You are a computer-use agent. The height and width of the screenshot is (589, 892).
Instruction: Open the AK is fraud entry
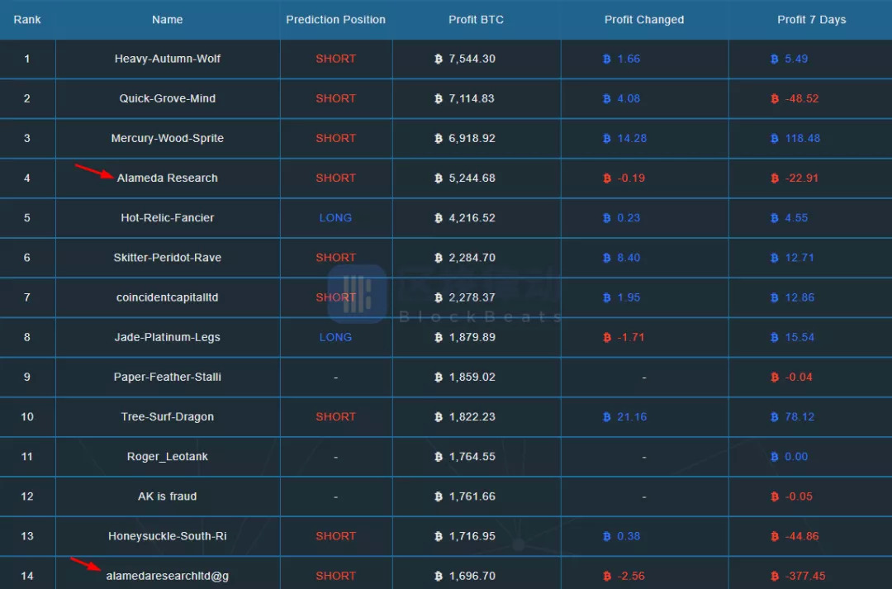(167, 496)
